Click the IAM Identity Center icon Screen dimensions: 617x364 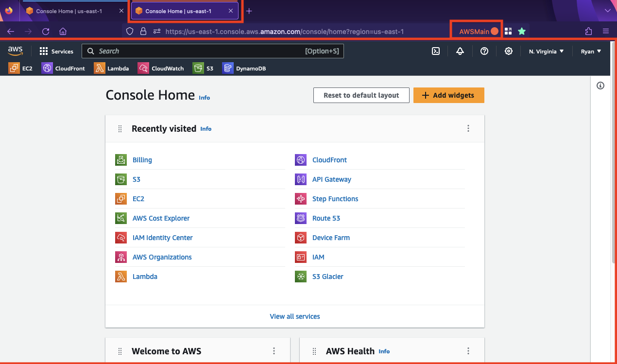121,238
